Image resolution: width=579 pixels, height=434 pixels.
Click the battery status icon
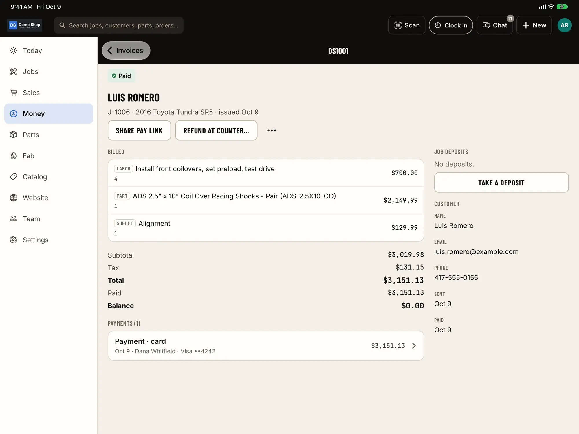pyautogui.click(x=562, y=7)
